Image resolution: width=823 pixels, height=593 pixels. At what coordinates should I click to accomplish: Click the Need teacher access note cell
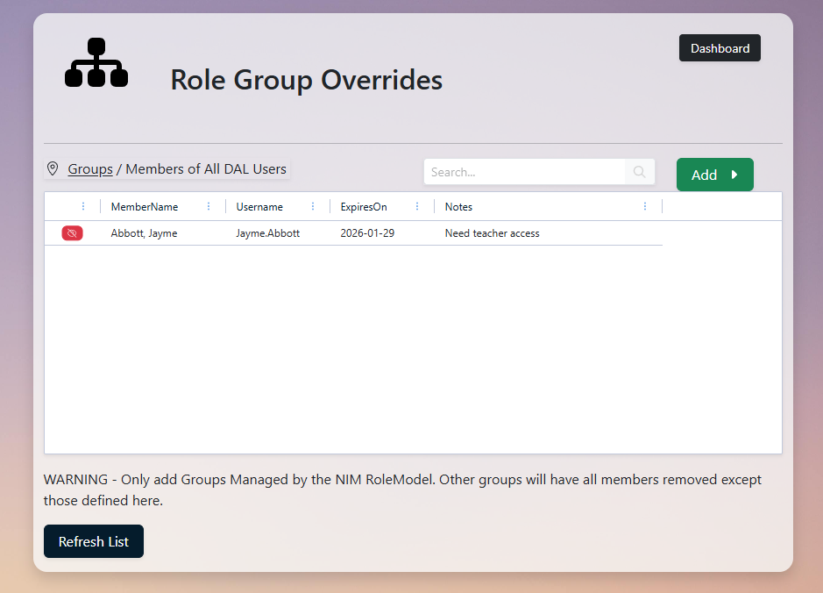(492, 233)
